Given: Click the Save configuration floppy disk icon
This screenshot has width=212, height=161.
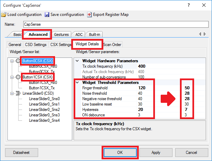Looking at the screenshot, I should pyautogui.click(x=47, y=15).
